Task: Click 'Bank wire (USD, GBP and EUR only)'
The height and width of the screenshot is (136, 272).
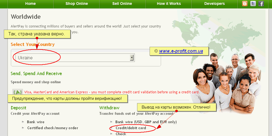Action: coord(146,122)
